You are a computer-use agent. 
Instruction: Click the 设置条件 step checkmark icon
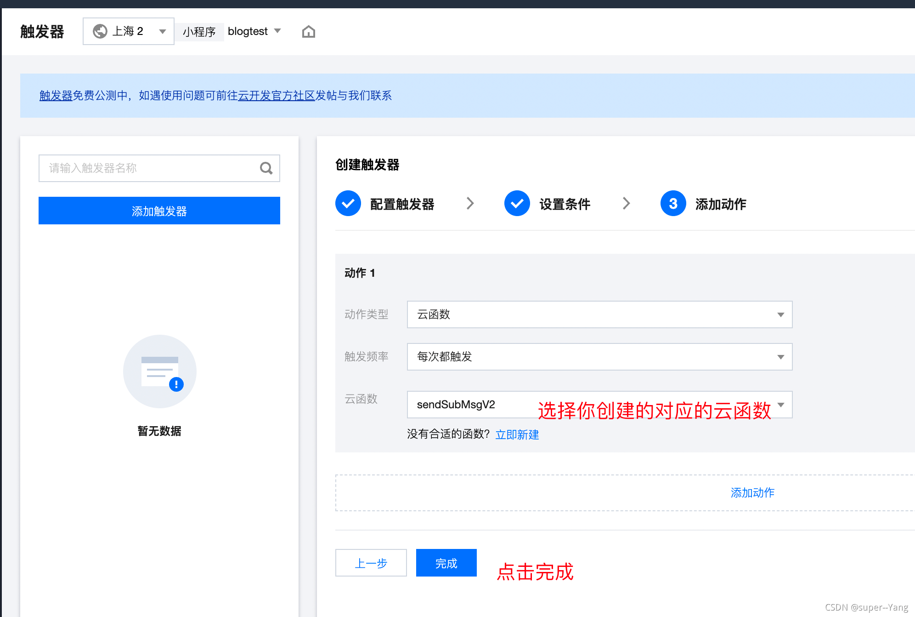pyautogui.click(x=517, y=203)
